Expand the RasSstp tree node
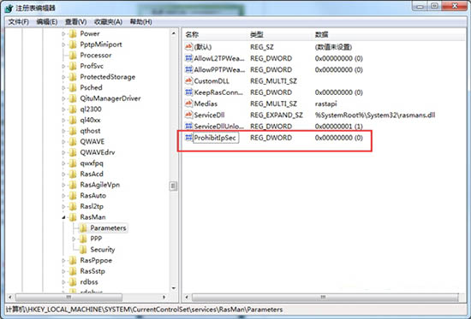The image size is (471, 319). [63, 272]
